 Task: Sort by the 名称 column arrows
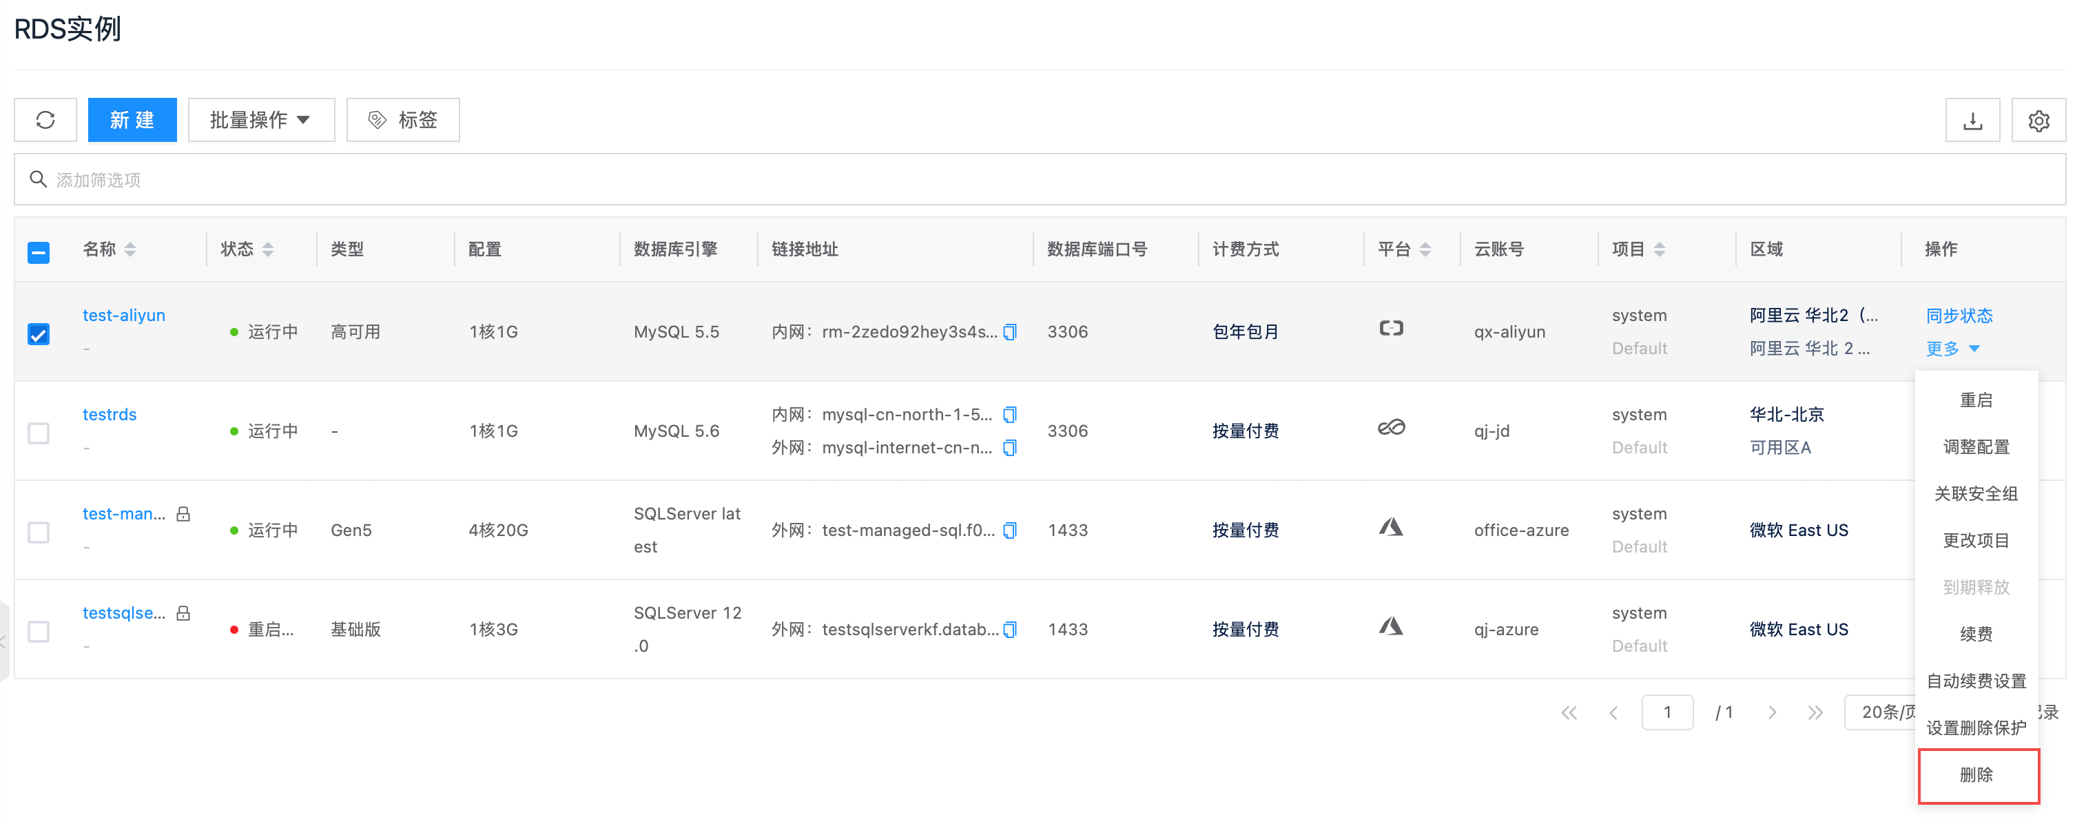[130, 249]
